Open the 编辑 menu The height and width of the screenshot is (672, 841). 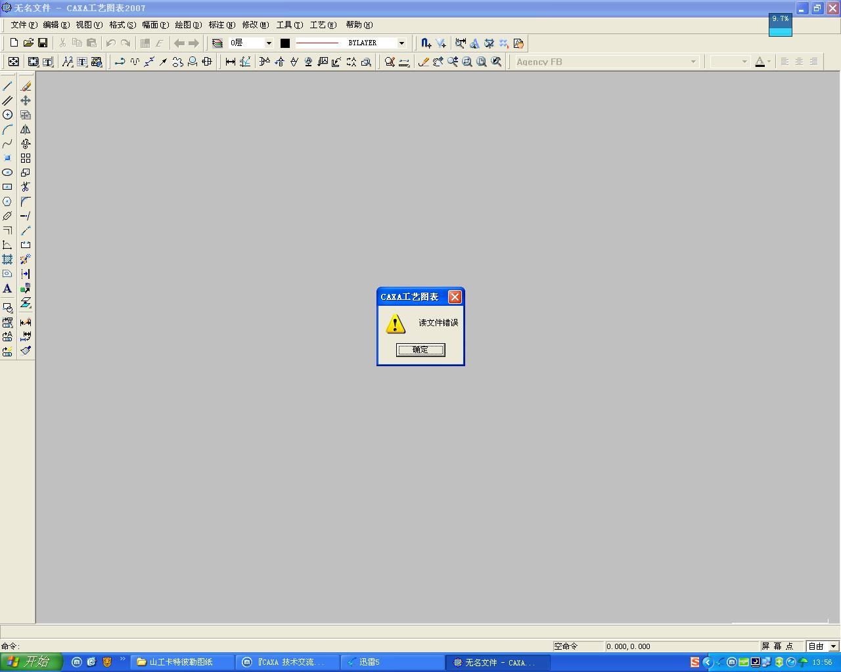(57, 25)
